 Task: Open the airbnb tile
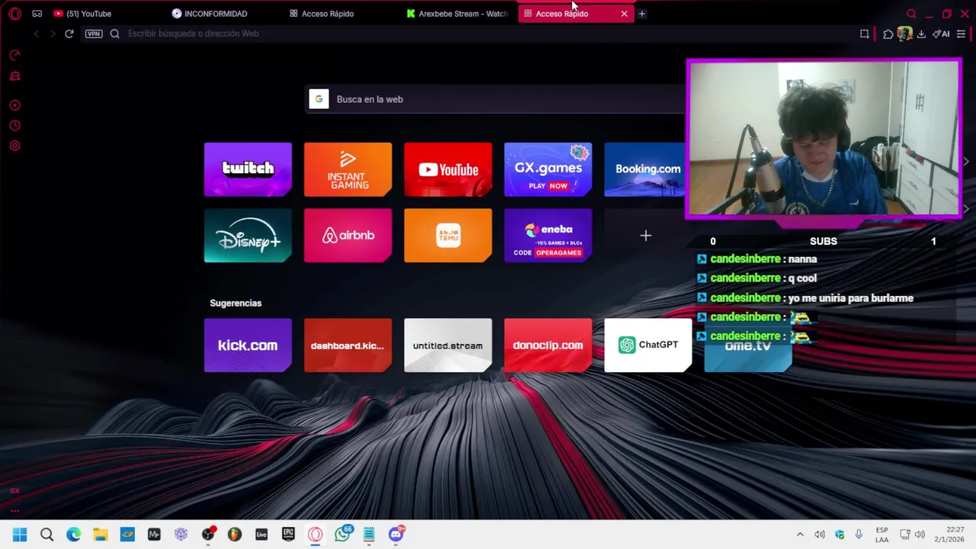coord(348,236)
